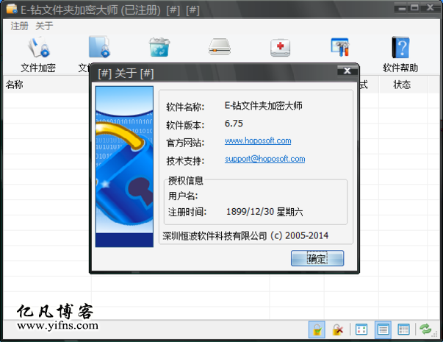
Task: Switch to large icons view
Action: point(361,329)
